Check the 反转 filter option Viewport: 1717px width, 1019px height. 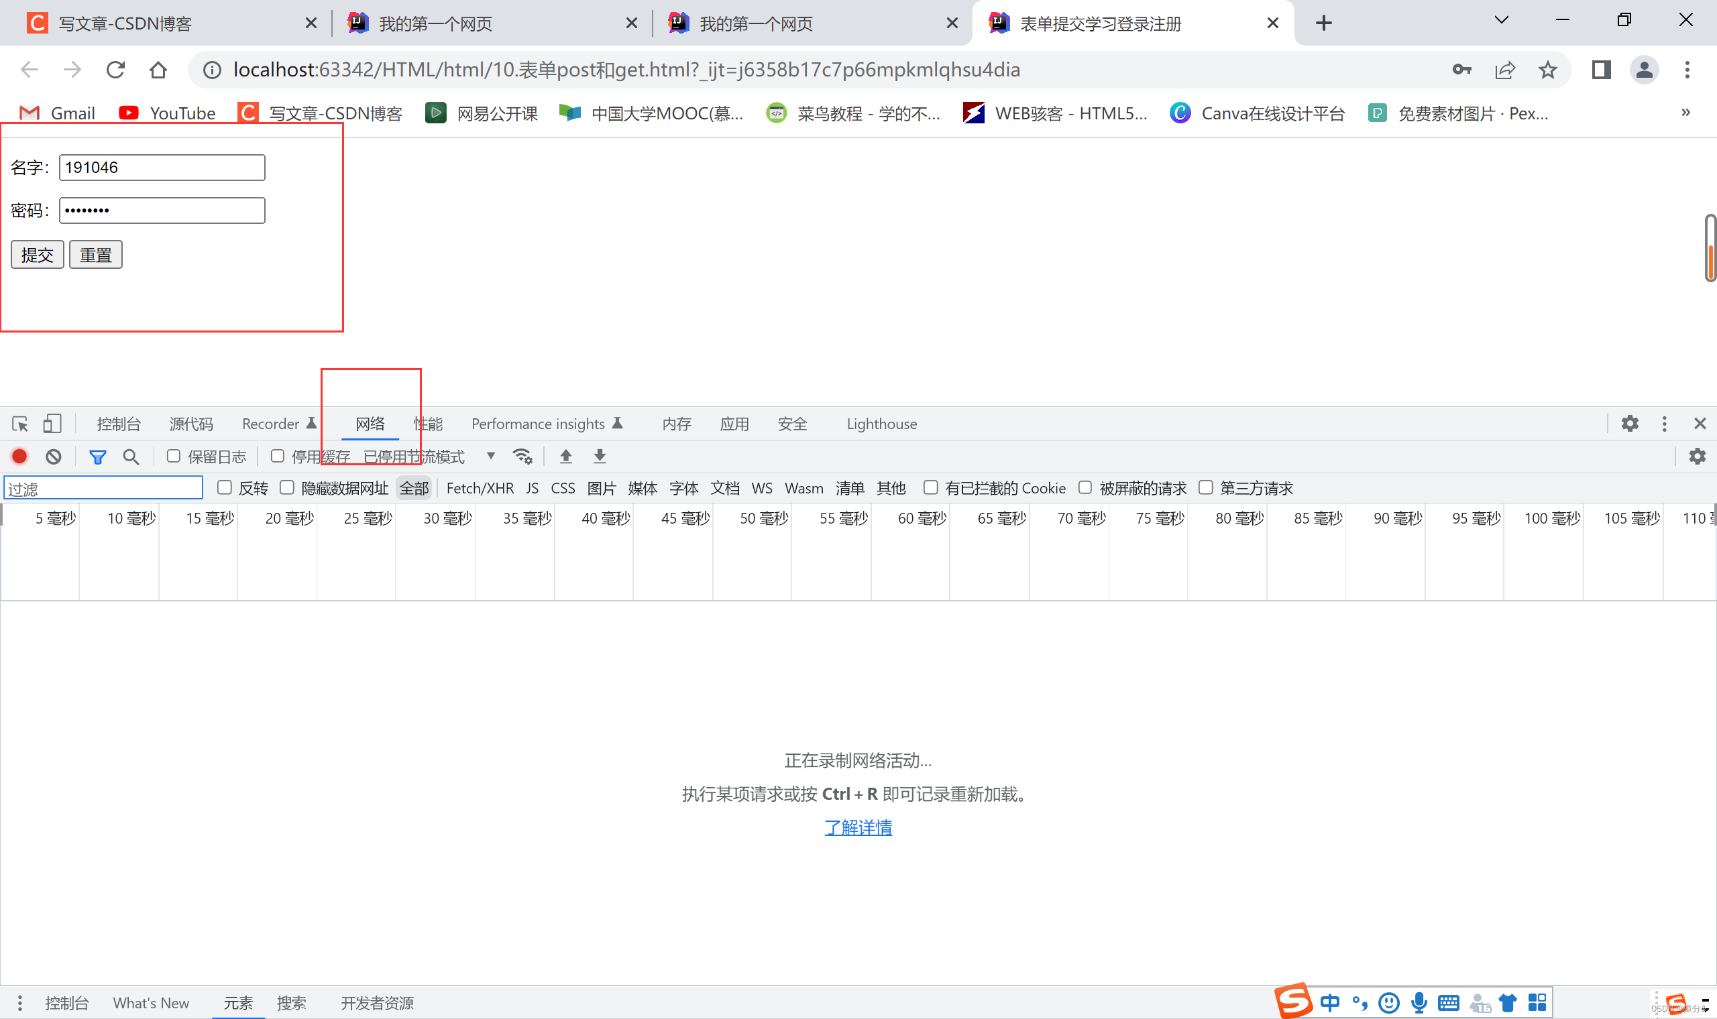click(x=225, y=487)
